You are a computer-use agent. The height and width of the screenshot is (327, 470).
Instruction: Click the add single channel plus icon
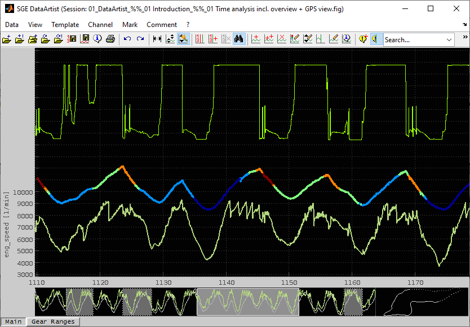(x=256, y=39)
